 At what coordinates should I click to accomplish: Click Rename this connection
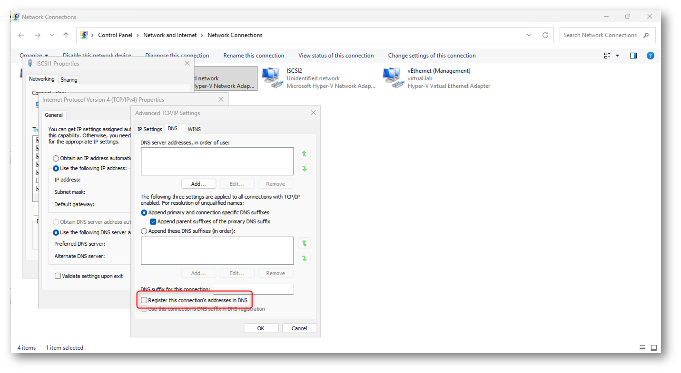tap(254, 56)
